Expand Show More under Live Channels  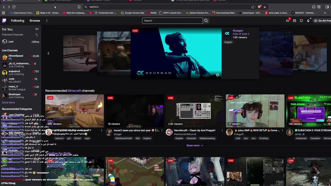8,103
